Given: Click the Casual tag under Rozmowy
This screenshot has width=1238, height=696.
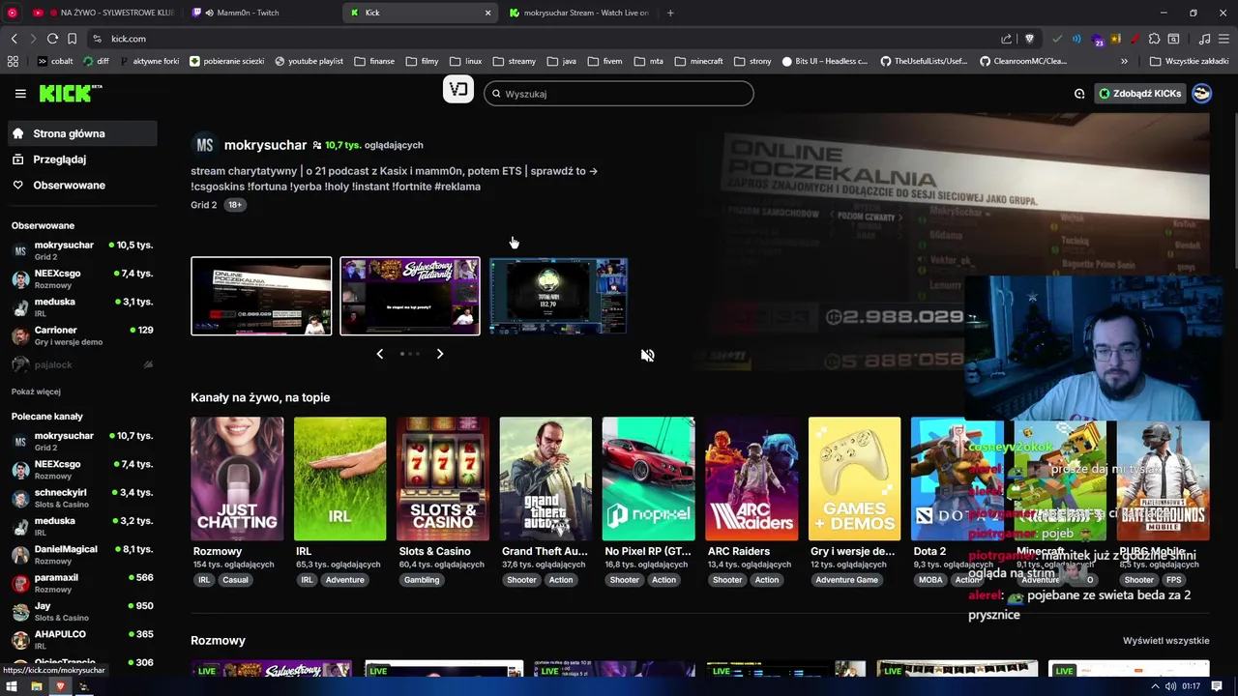Looking at the screenshot, I should point(235,580).
